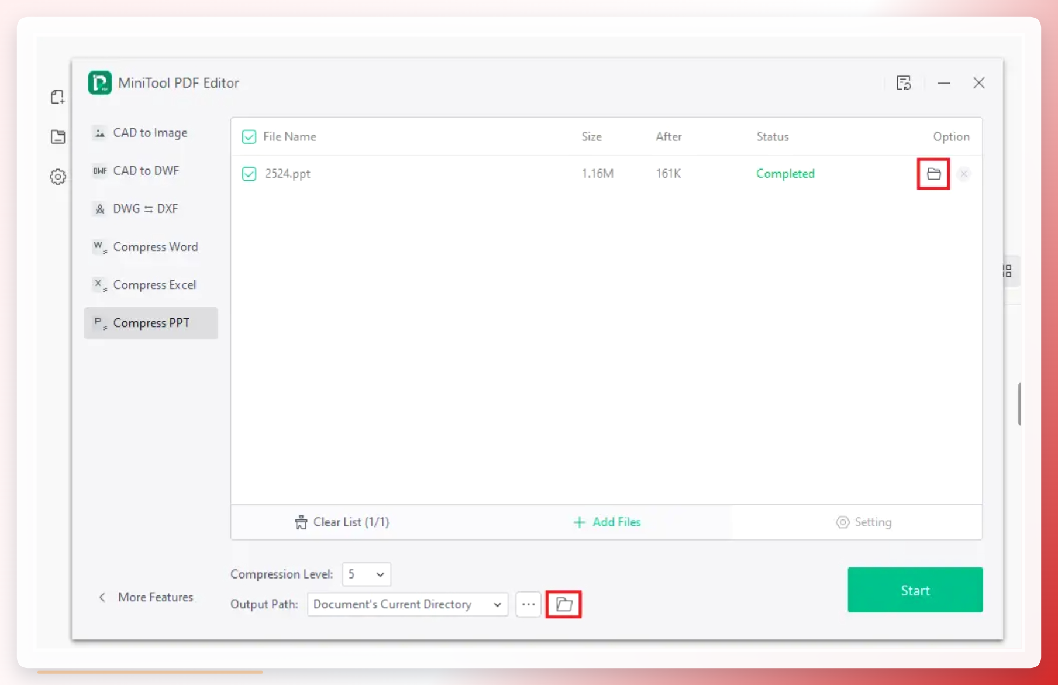Toggle the File Name select-all checkbox

tap(249, 137)
